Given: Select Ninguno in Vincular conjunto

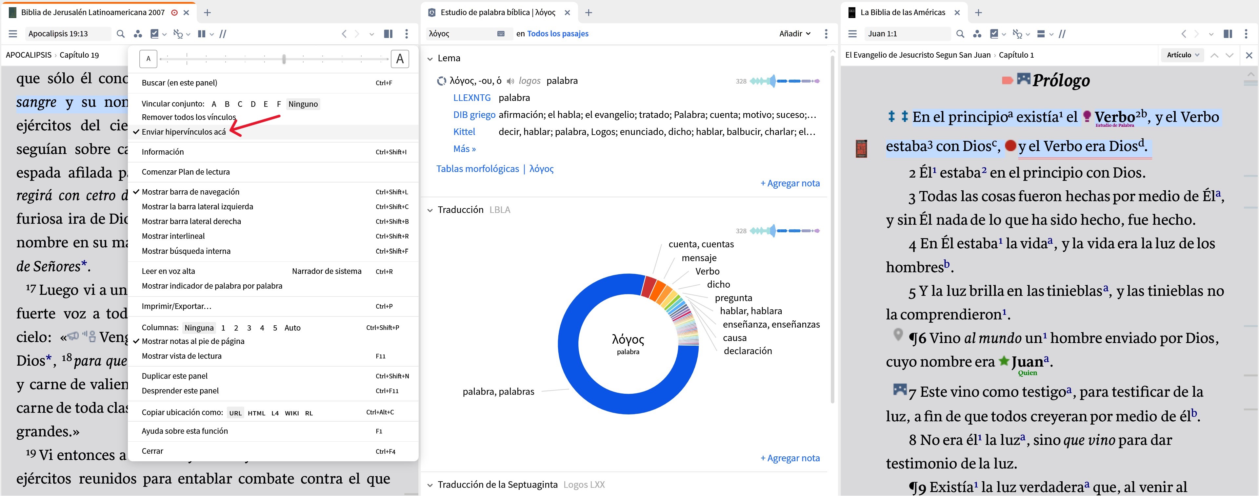Looking at the screenshot, I should pyautogui.click(x=303, y=104).
